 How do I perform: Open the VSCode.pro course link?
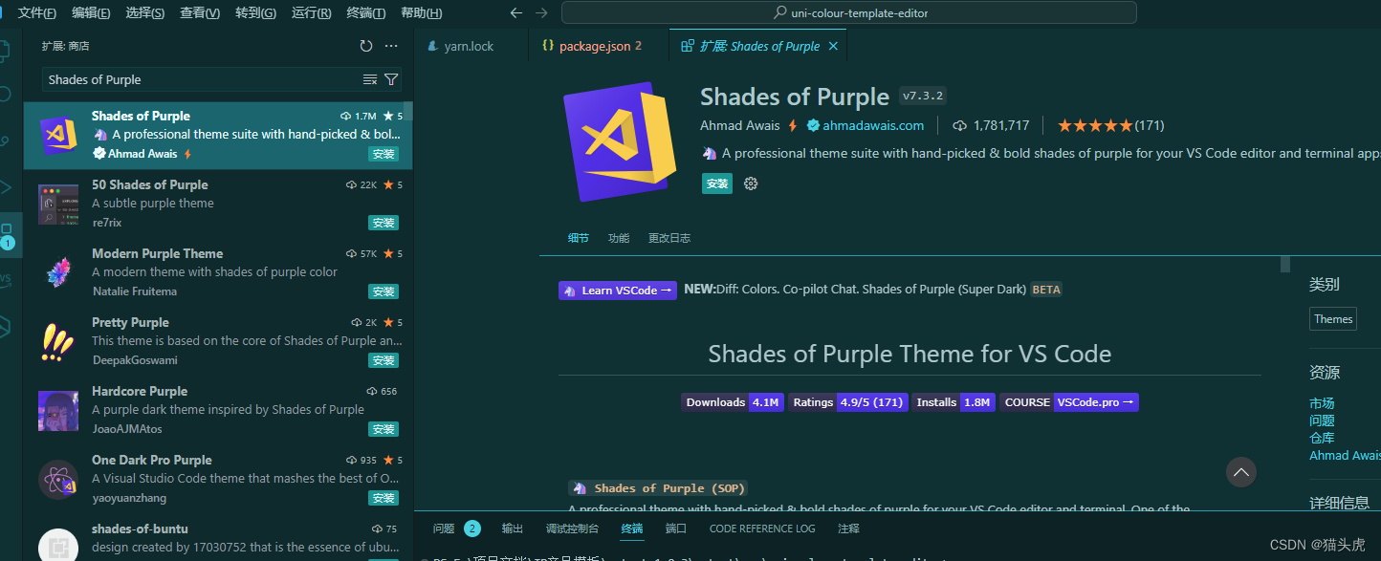(x=1096, y=402)
